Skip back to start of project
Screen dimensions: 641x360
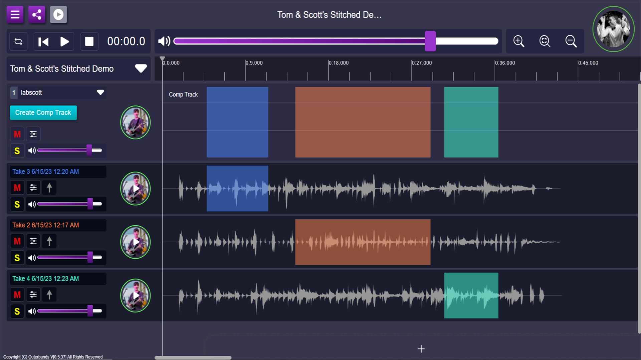point(43,42)
